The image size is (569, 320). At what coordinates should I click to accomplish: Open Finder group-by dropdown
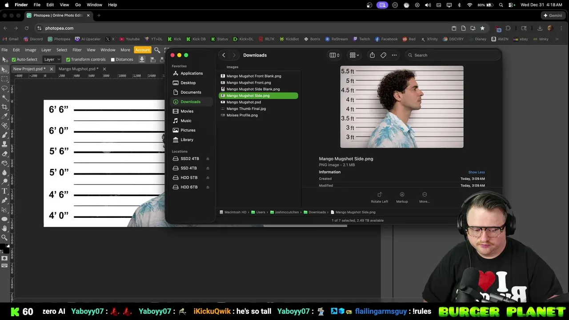point(354,55)
